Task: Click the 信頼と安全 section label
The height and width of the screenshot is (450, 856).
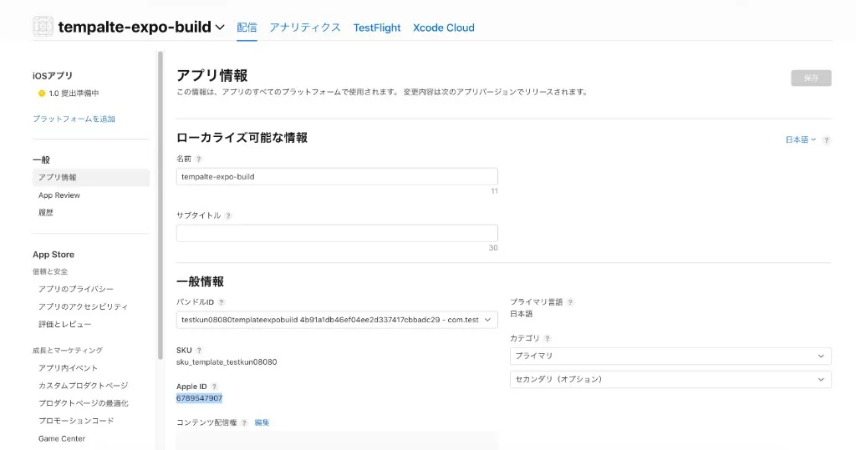Action: pos(50,271)
